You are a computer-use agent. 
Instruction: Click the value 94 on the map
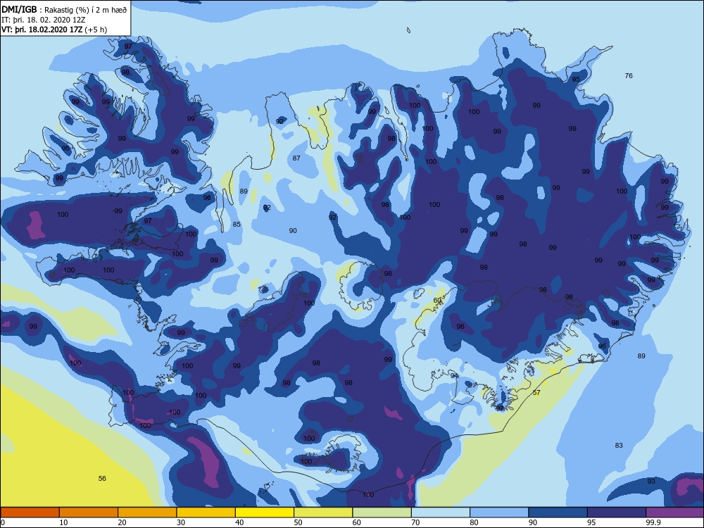454,376
